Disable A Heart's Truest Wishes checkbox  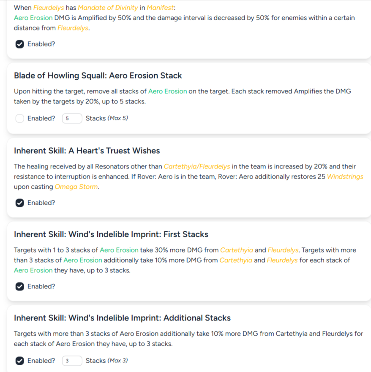coord(19,203)
